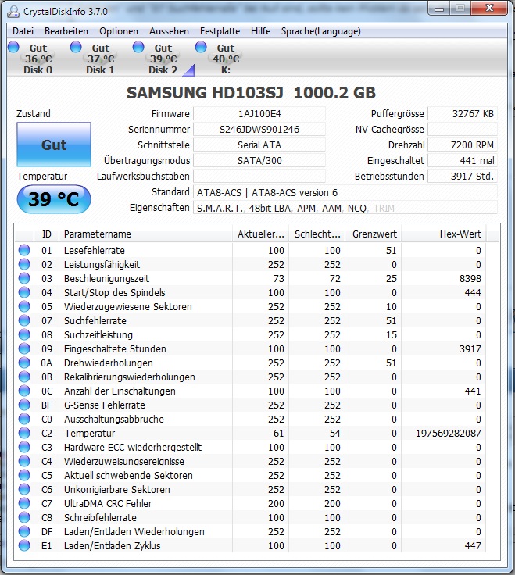Viewport: 515px width, 575px height.
Task: Click the CrystalDiskInfo title bar icon
Action: click(x=13, y=12)
